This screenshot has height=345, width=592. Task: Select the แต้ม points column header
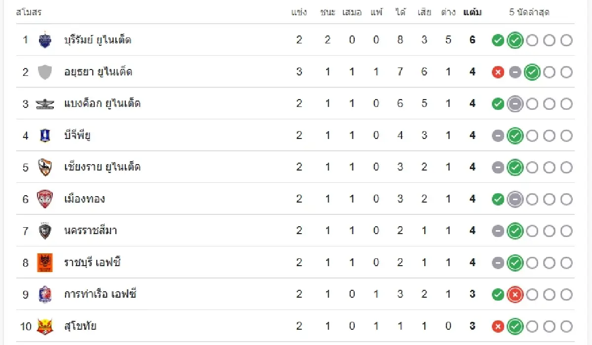[473, 12]
